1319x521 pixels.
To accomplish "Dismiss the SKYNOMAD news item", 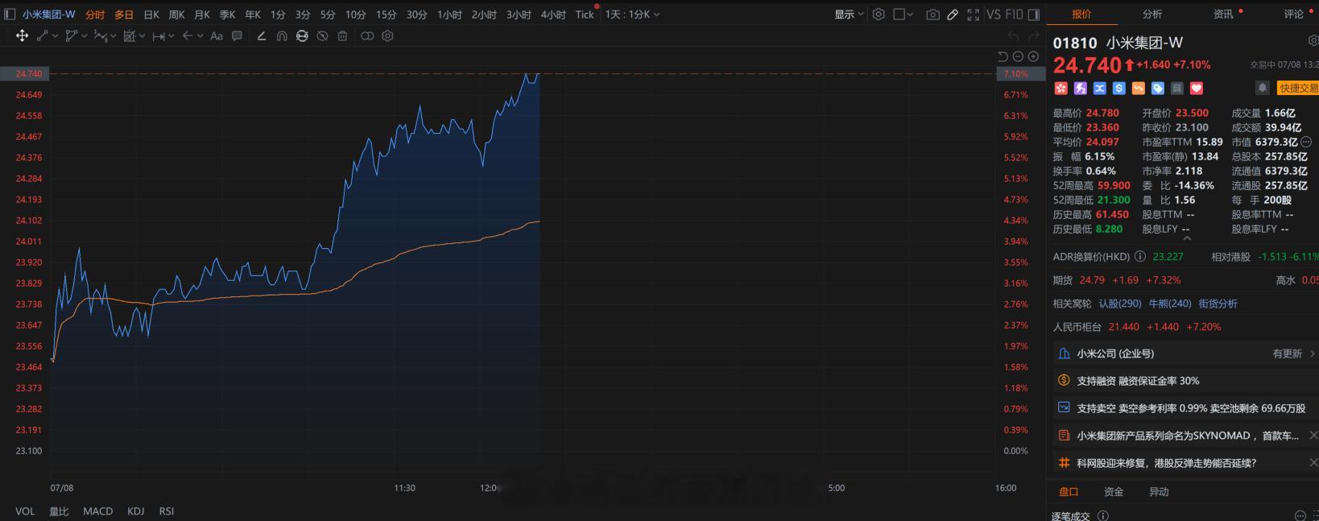I will (1313, 435).
